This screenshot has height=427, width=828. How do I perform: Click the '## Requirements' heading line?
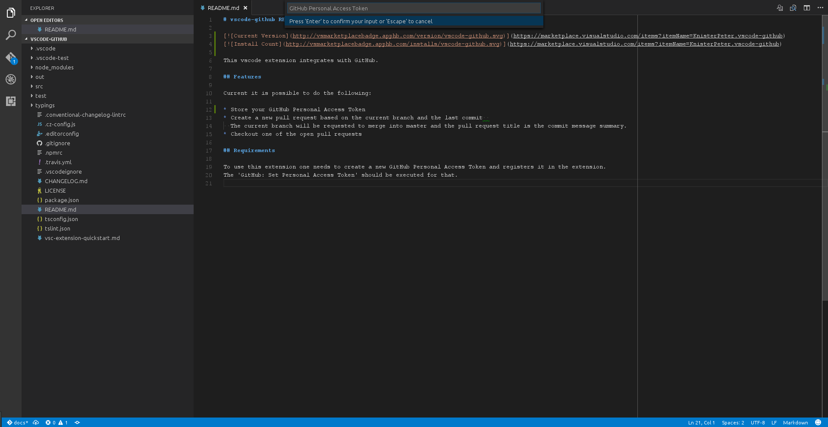coord(249,150)
